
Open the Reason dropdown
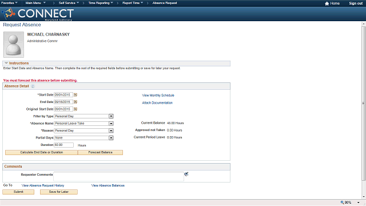point(111,130)
